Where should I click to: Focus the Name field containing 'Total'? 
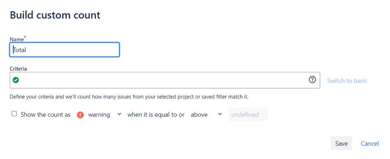[65, 50]
